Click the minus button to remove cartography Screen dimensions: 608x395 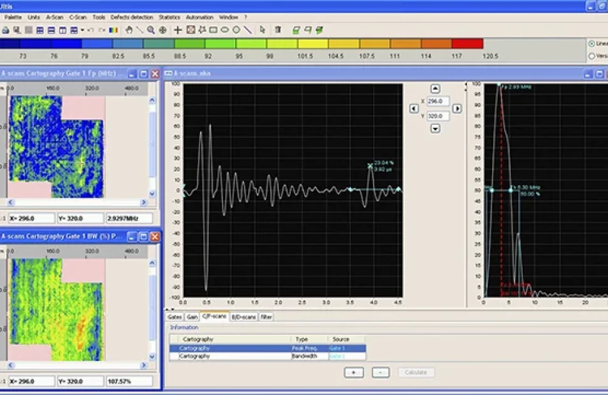(380, 372)
